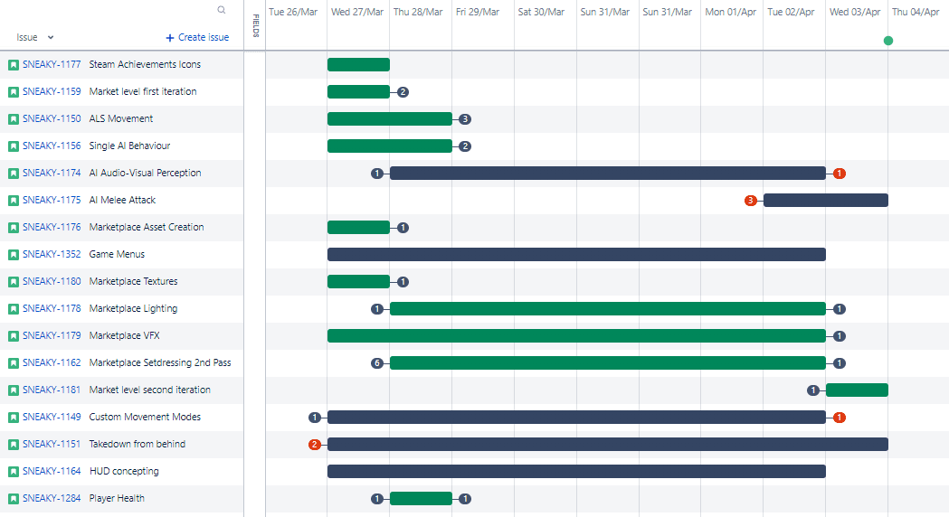Click the Custom Movement Modes issue title
The width and height of the screenshot is (949, 517).
[145, 417]
